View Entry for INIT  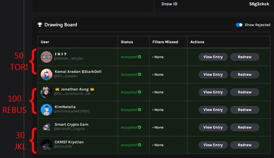pos(213,57)
